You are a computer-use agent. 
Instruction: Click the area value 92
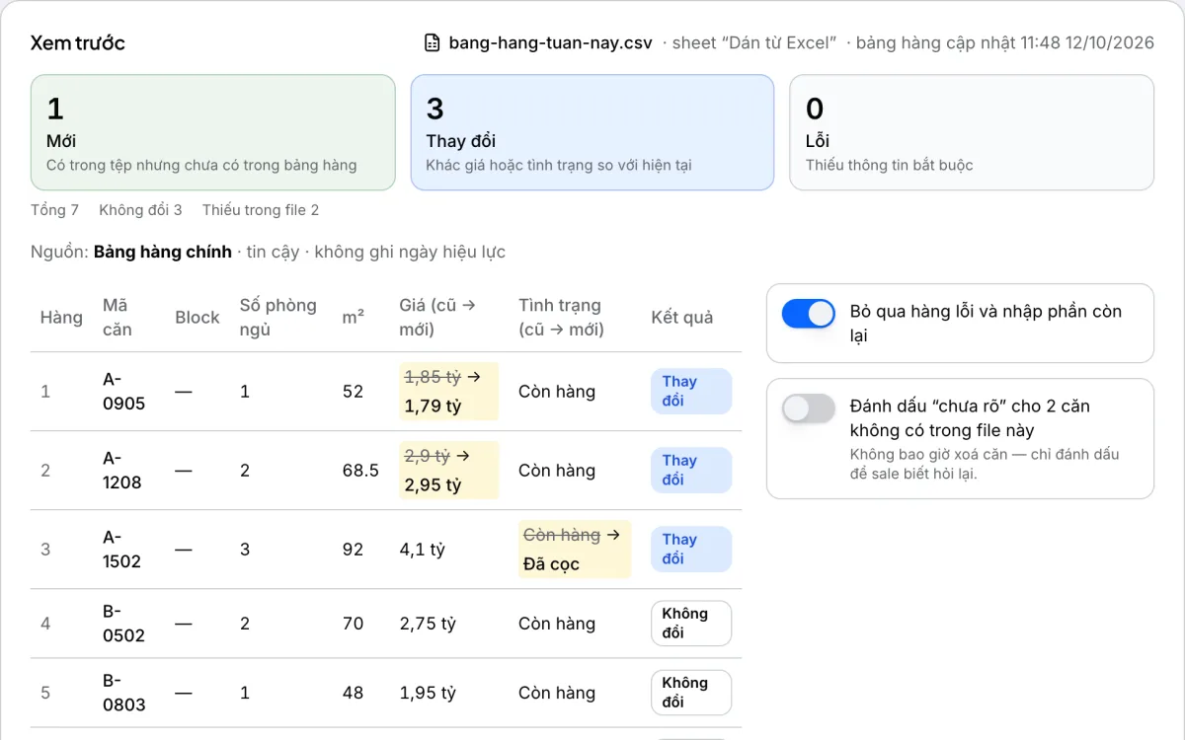click(x=353, y=550)
